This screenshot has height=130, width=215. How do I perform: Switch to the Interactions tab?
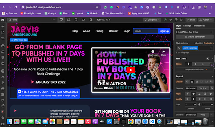point(199,26)
